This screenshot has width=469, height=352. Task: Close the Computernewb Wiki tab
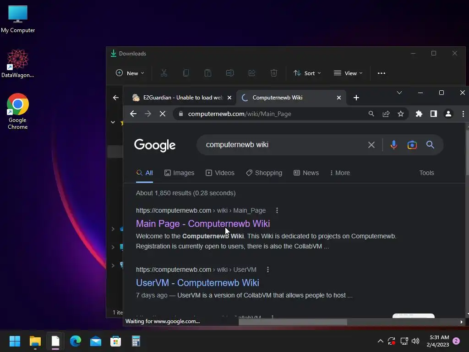click(x=338, y=98)
